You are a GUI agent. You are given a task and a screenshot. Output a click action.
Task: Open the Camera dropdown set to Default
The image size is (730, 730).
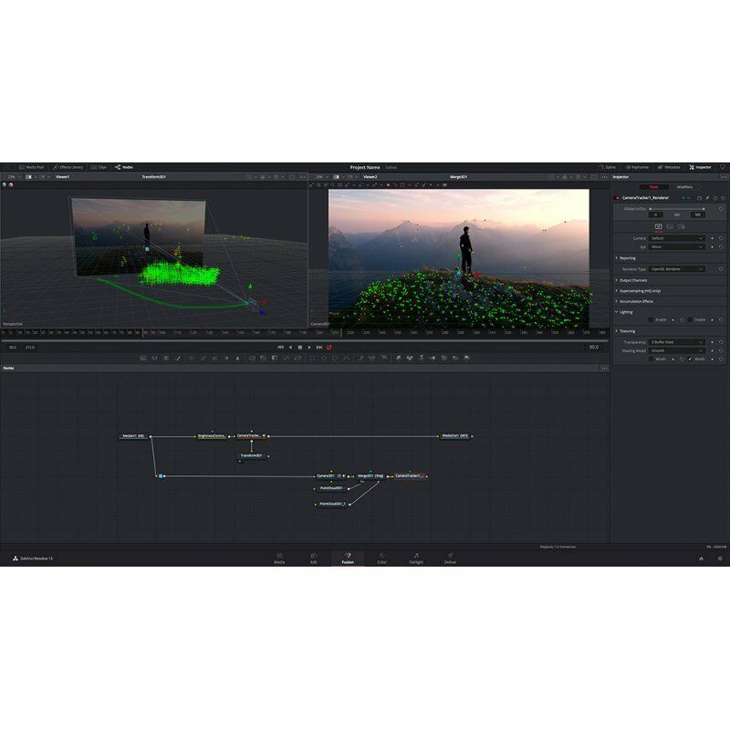[676, 238]
